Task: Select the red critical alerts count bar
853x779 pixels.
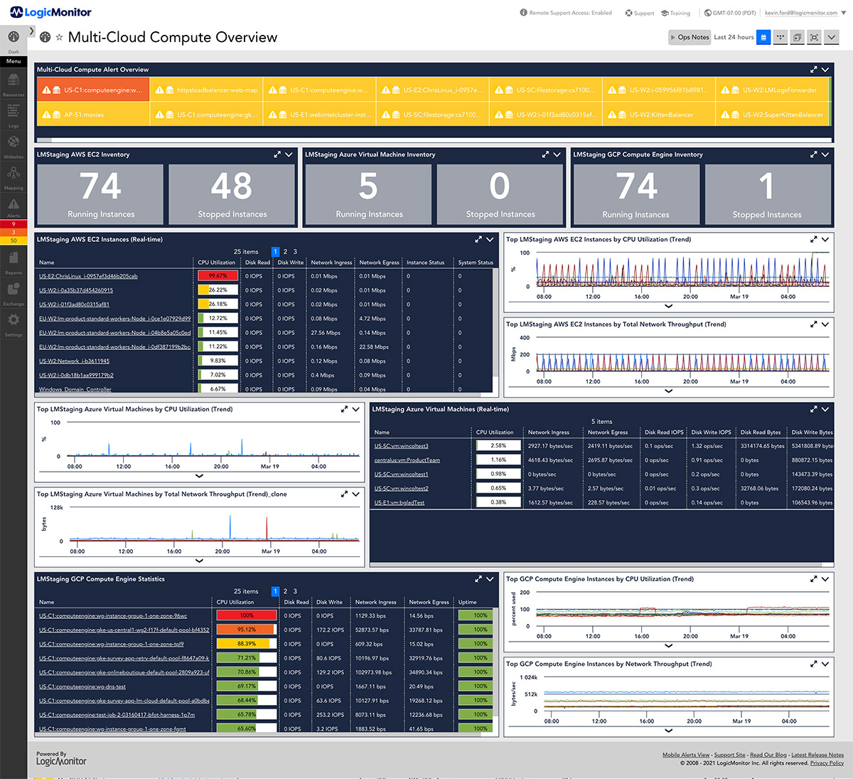Action: point(13,223)
